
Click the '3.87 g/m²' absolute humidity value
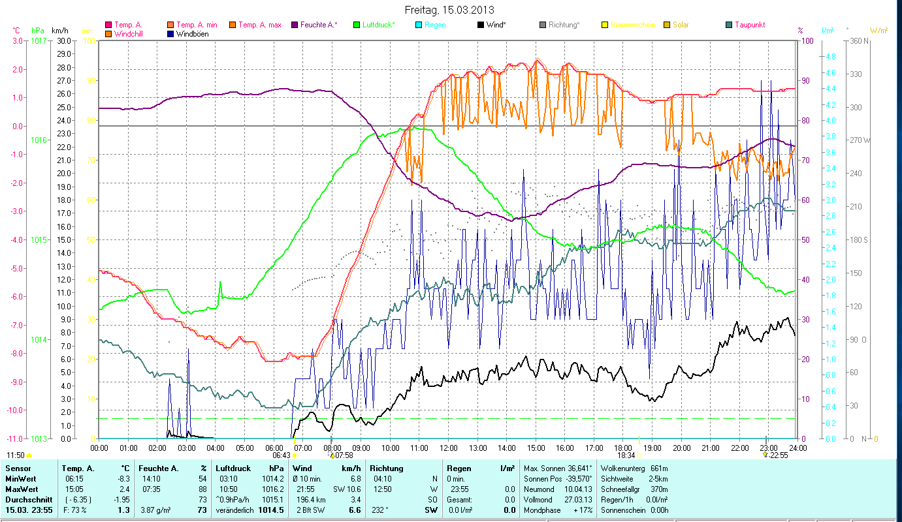click(156, 510)
